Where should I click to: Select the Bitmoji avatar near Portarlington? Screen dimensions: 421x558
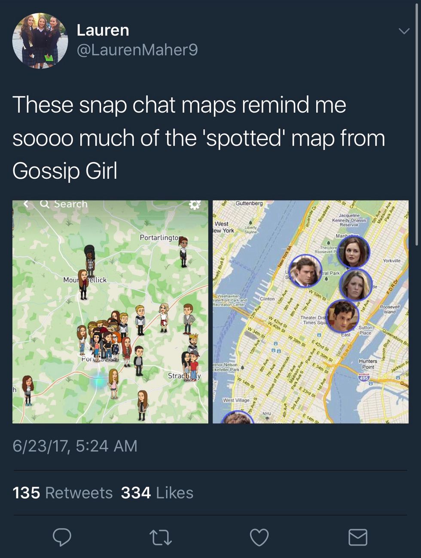(x=183, y=251)
